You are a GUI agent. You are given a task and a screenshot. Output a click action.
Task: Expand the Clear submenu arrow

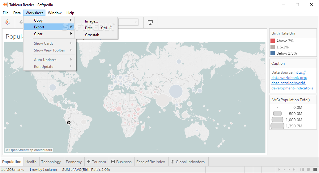coord(71,34)
